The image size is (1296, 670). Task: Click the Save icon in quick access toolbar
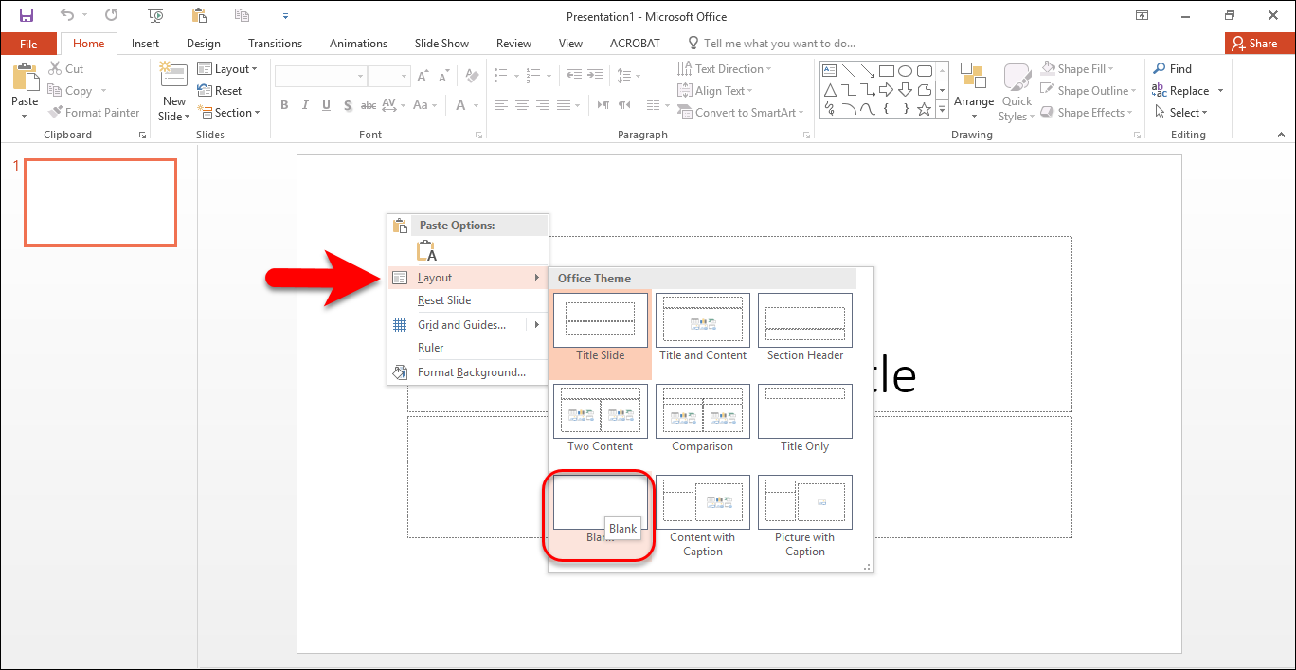click(27, 15)
